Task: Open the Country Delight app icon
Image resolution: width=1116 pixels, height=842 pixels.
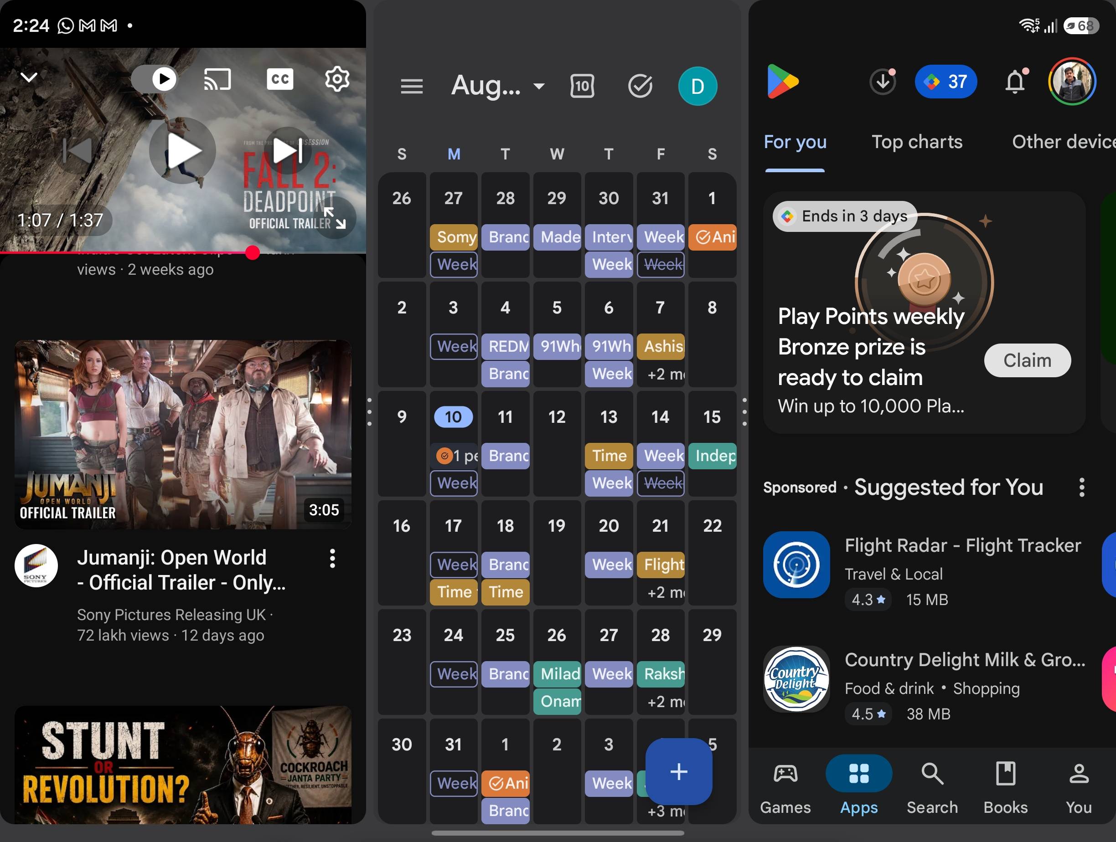Action: (x=796, y=679)
